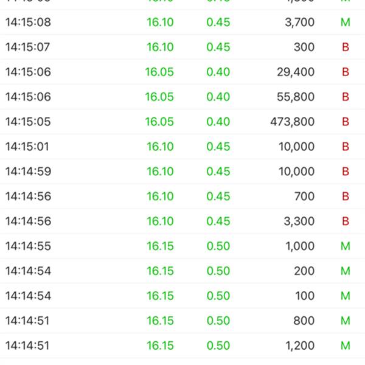Click the 0.50 change in the 1,000 row

coord(218,247)
